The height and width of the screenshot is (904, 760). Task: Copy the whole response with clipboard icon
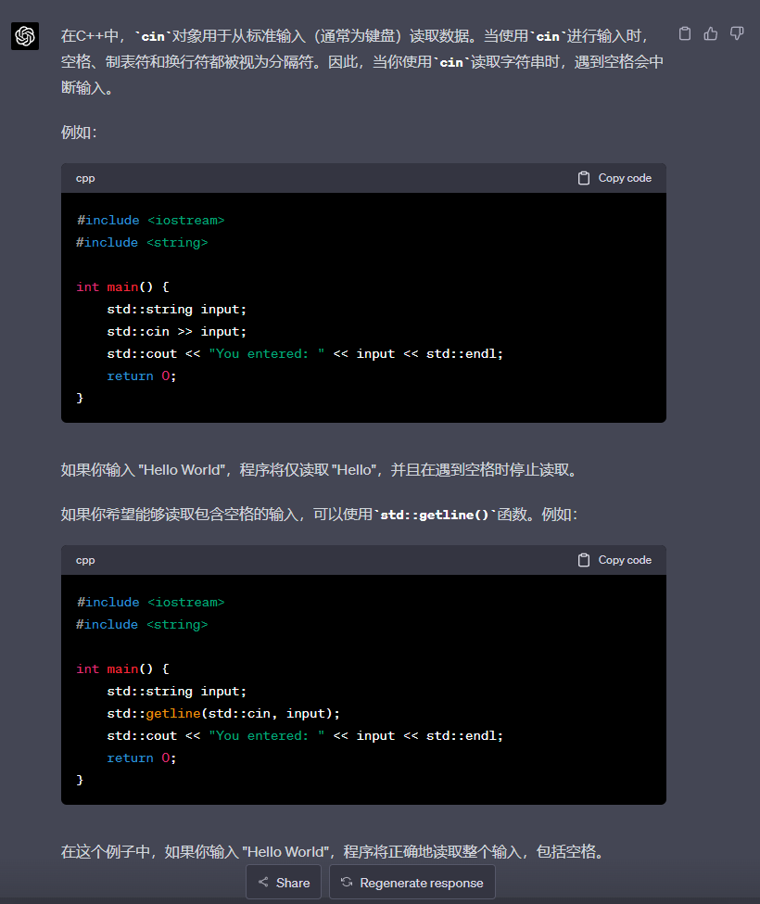pyautogui.click(x=685, y=34)
